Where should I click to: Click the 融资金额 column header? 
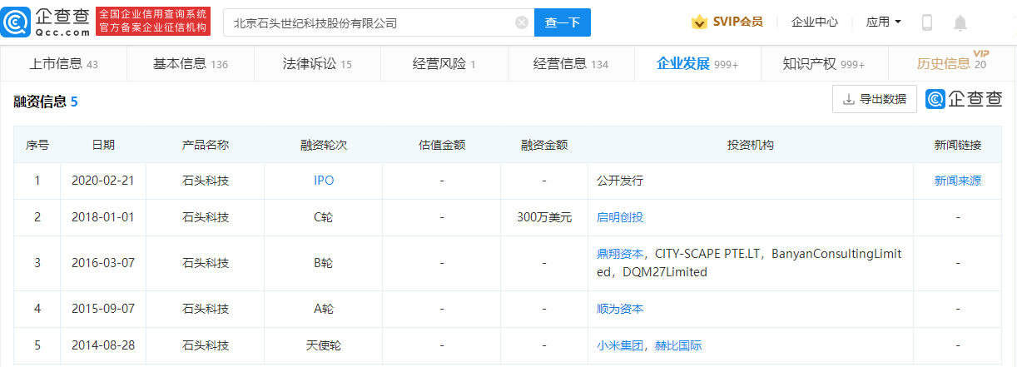[x=544, y=145]
